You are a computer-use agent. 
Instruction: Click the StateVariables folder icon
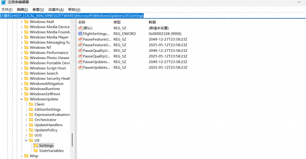[x=36, y=151]
